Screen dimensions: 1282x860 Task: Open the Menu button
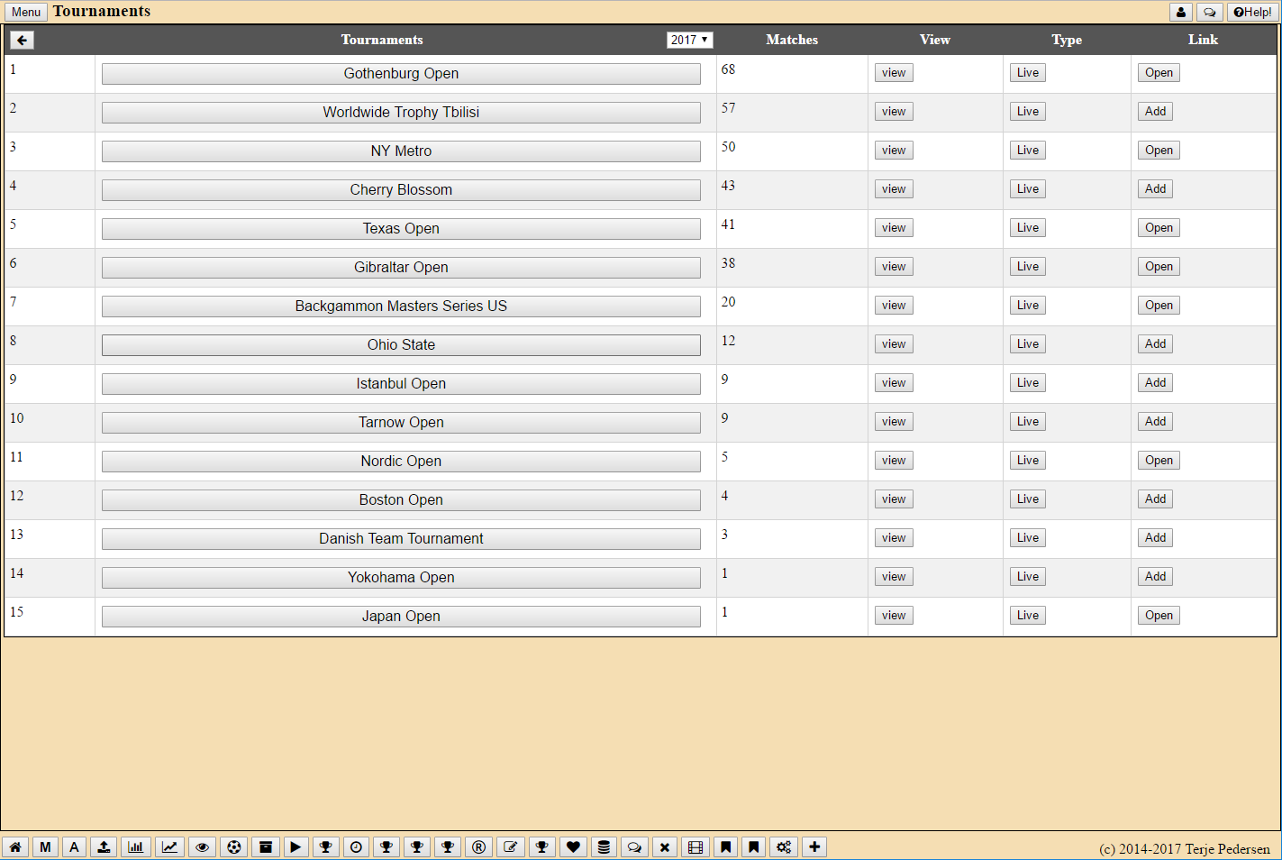coord(26,12)
